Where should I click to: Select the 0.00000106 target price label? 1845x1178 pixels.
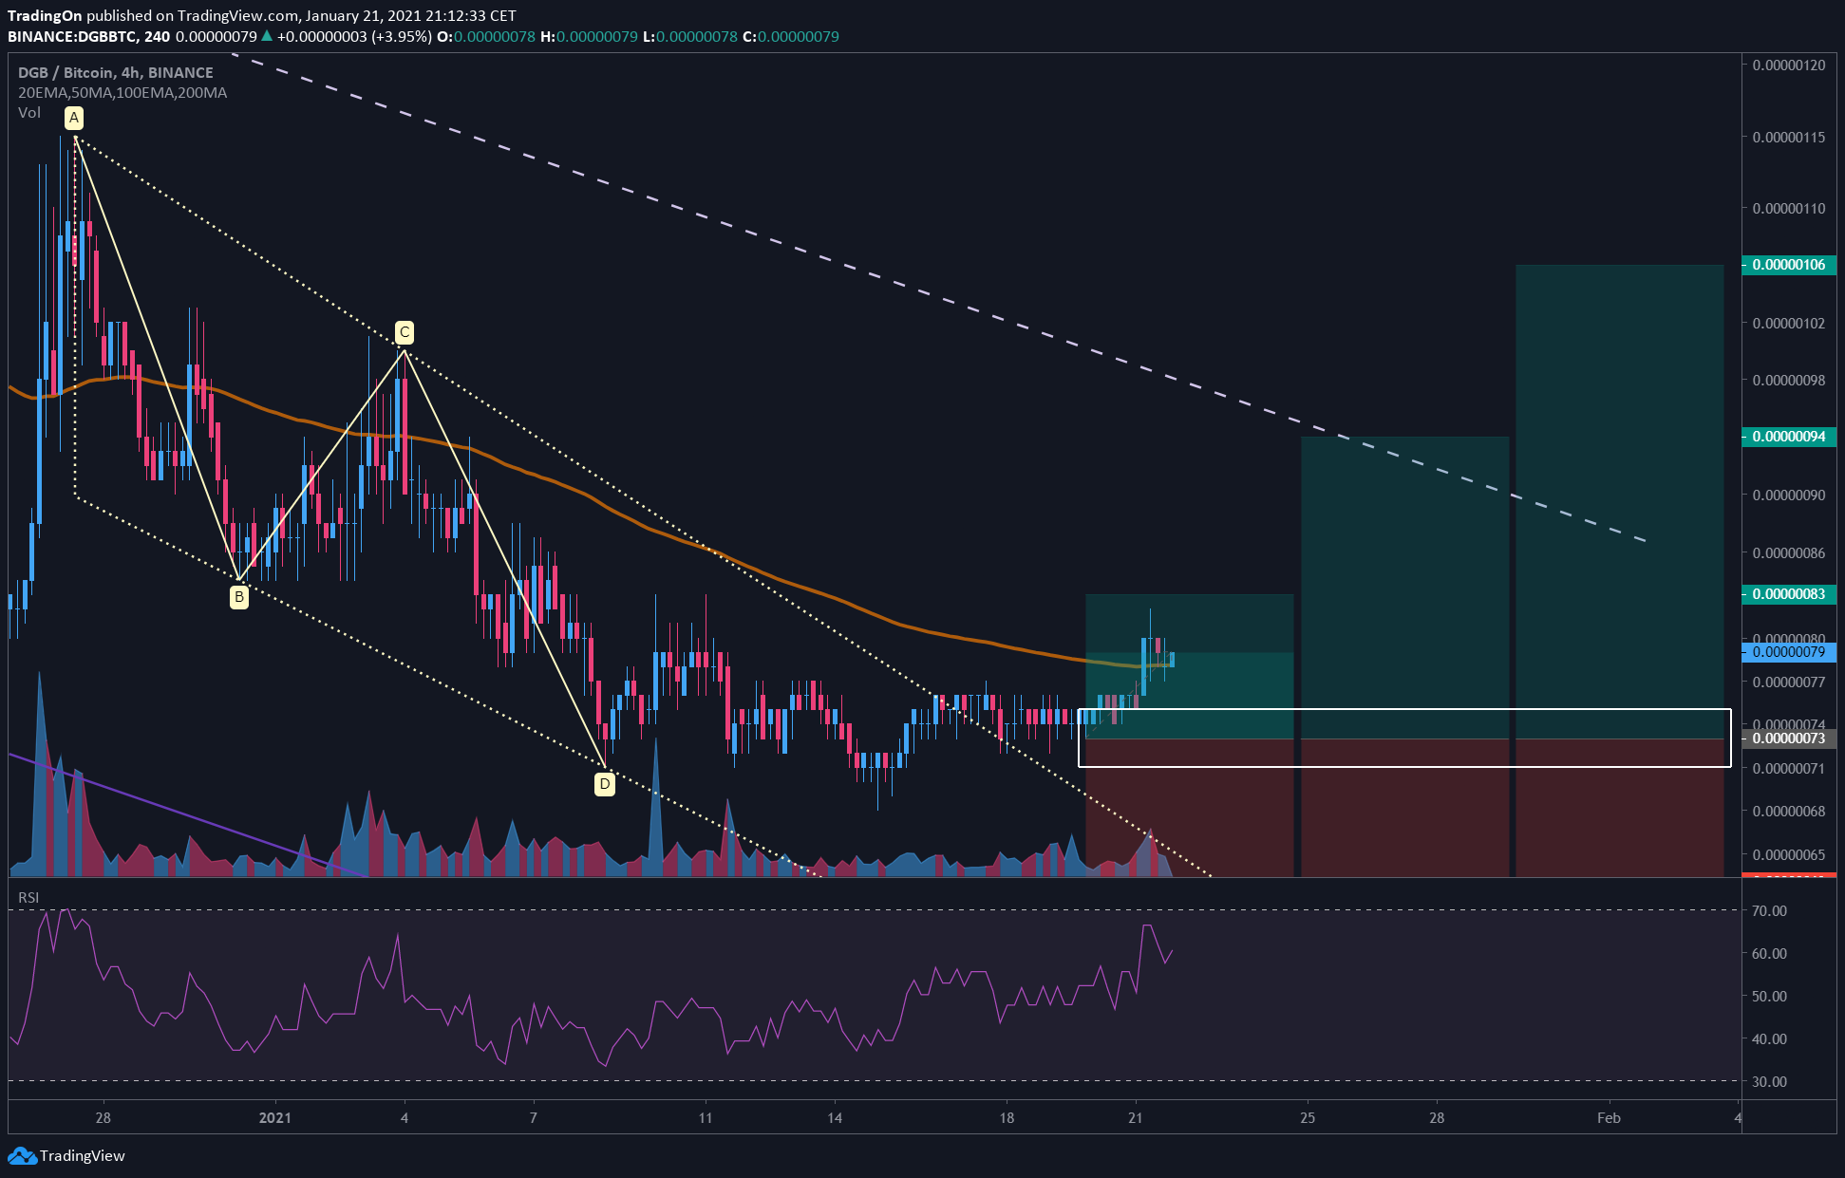pos(1789,265)
